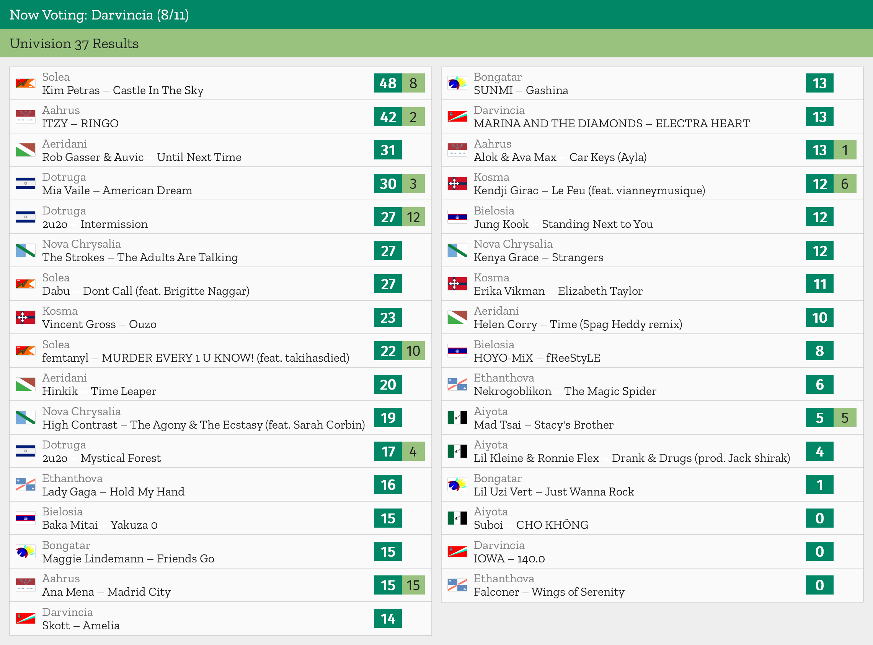This screenshot has width=873, height=645.
Task: Click the score 31 for Rob Gasser & Auvic
Action: [388, 150]
